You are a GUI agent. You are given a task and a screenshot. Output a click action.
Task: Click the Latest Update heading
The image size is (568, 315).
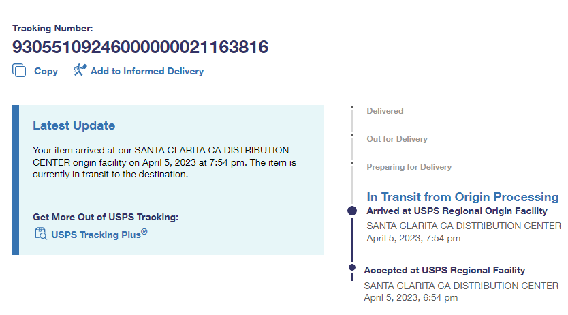coord(74,125)
